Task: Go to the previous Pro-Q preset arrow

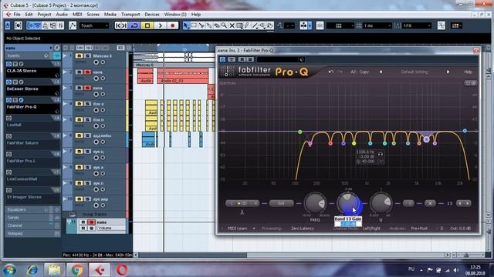Action: click(x=381, y=72)
